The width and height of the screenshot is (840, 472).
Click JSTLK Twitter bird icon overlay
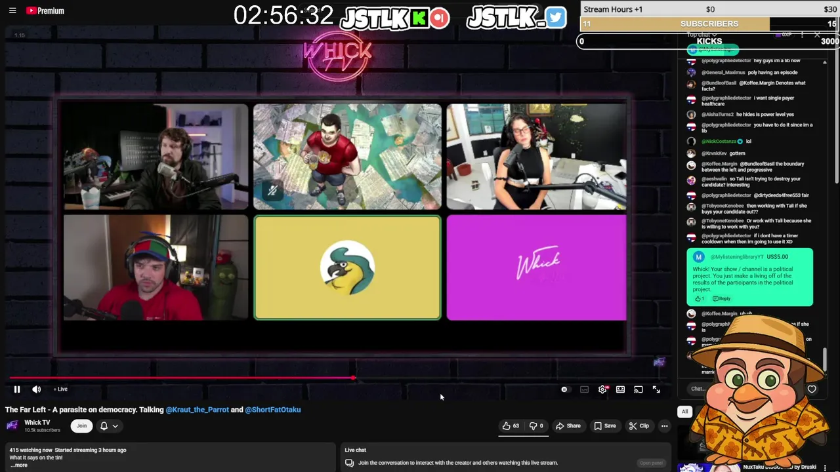555,18
